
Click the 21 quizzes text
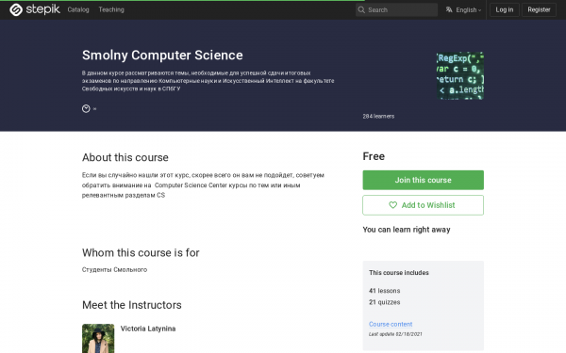coord(385,302)
